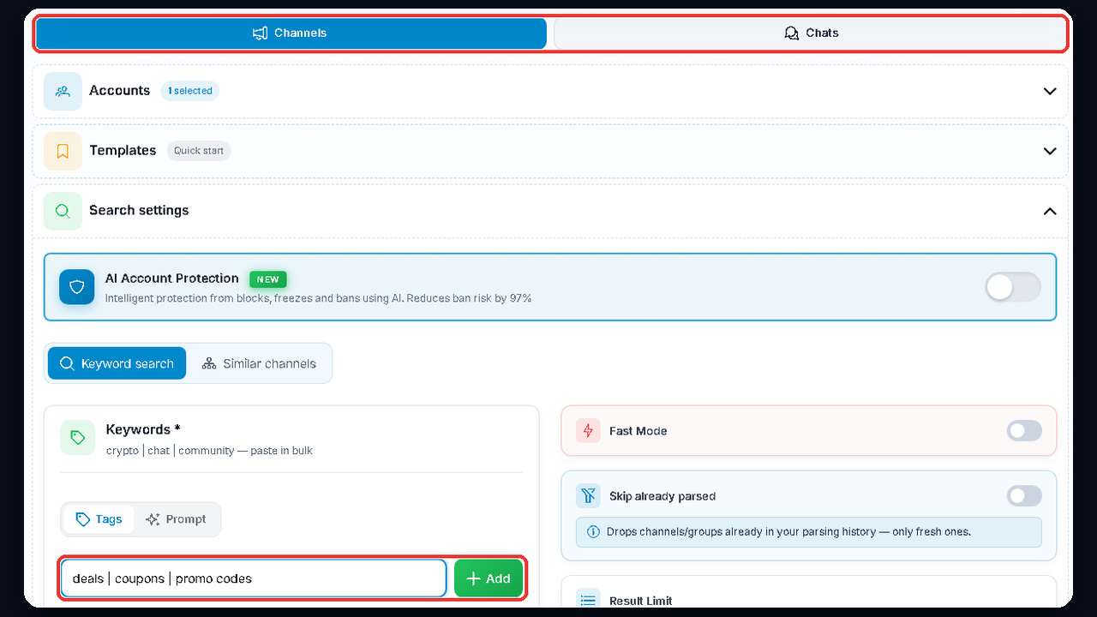Click the Skip already parsed filter icon
Screen dimensions: 1097x617
coord(588,495)
